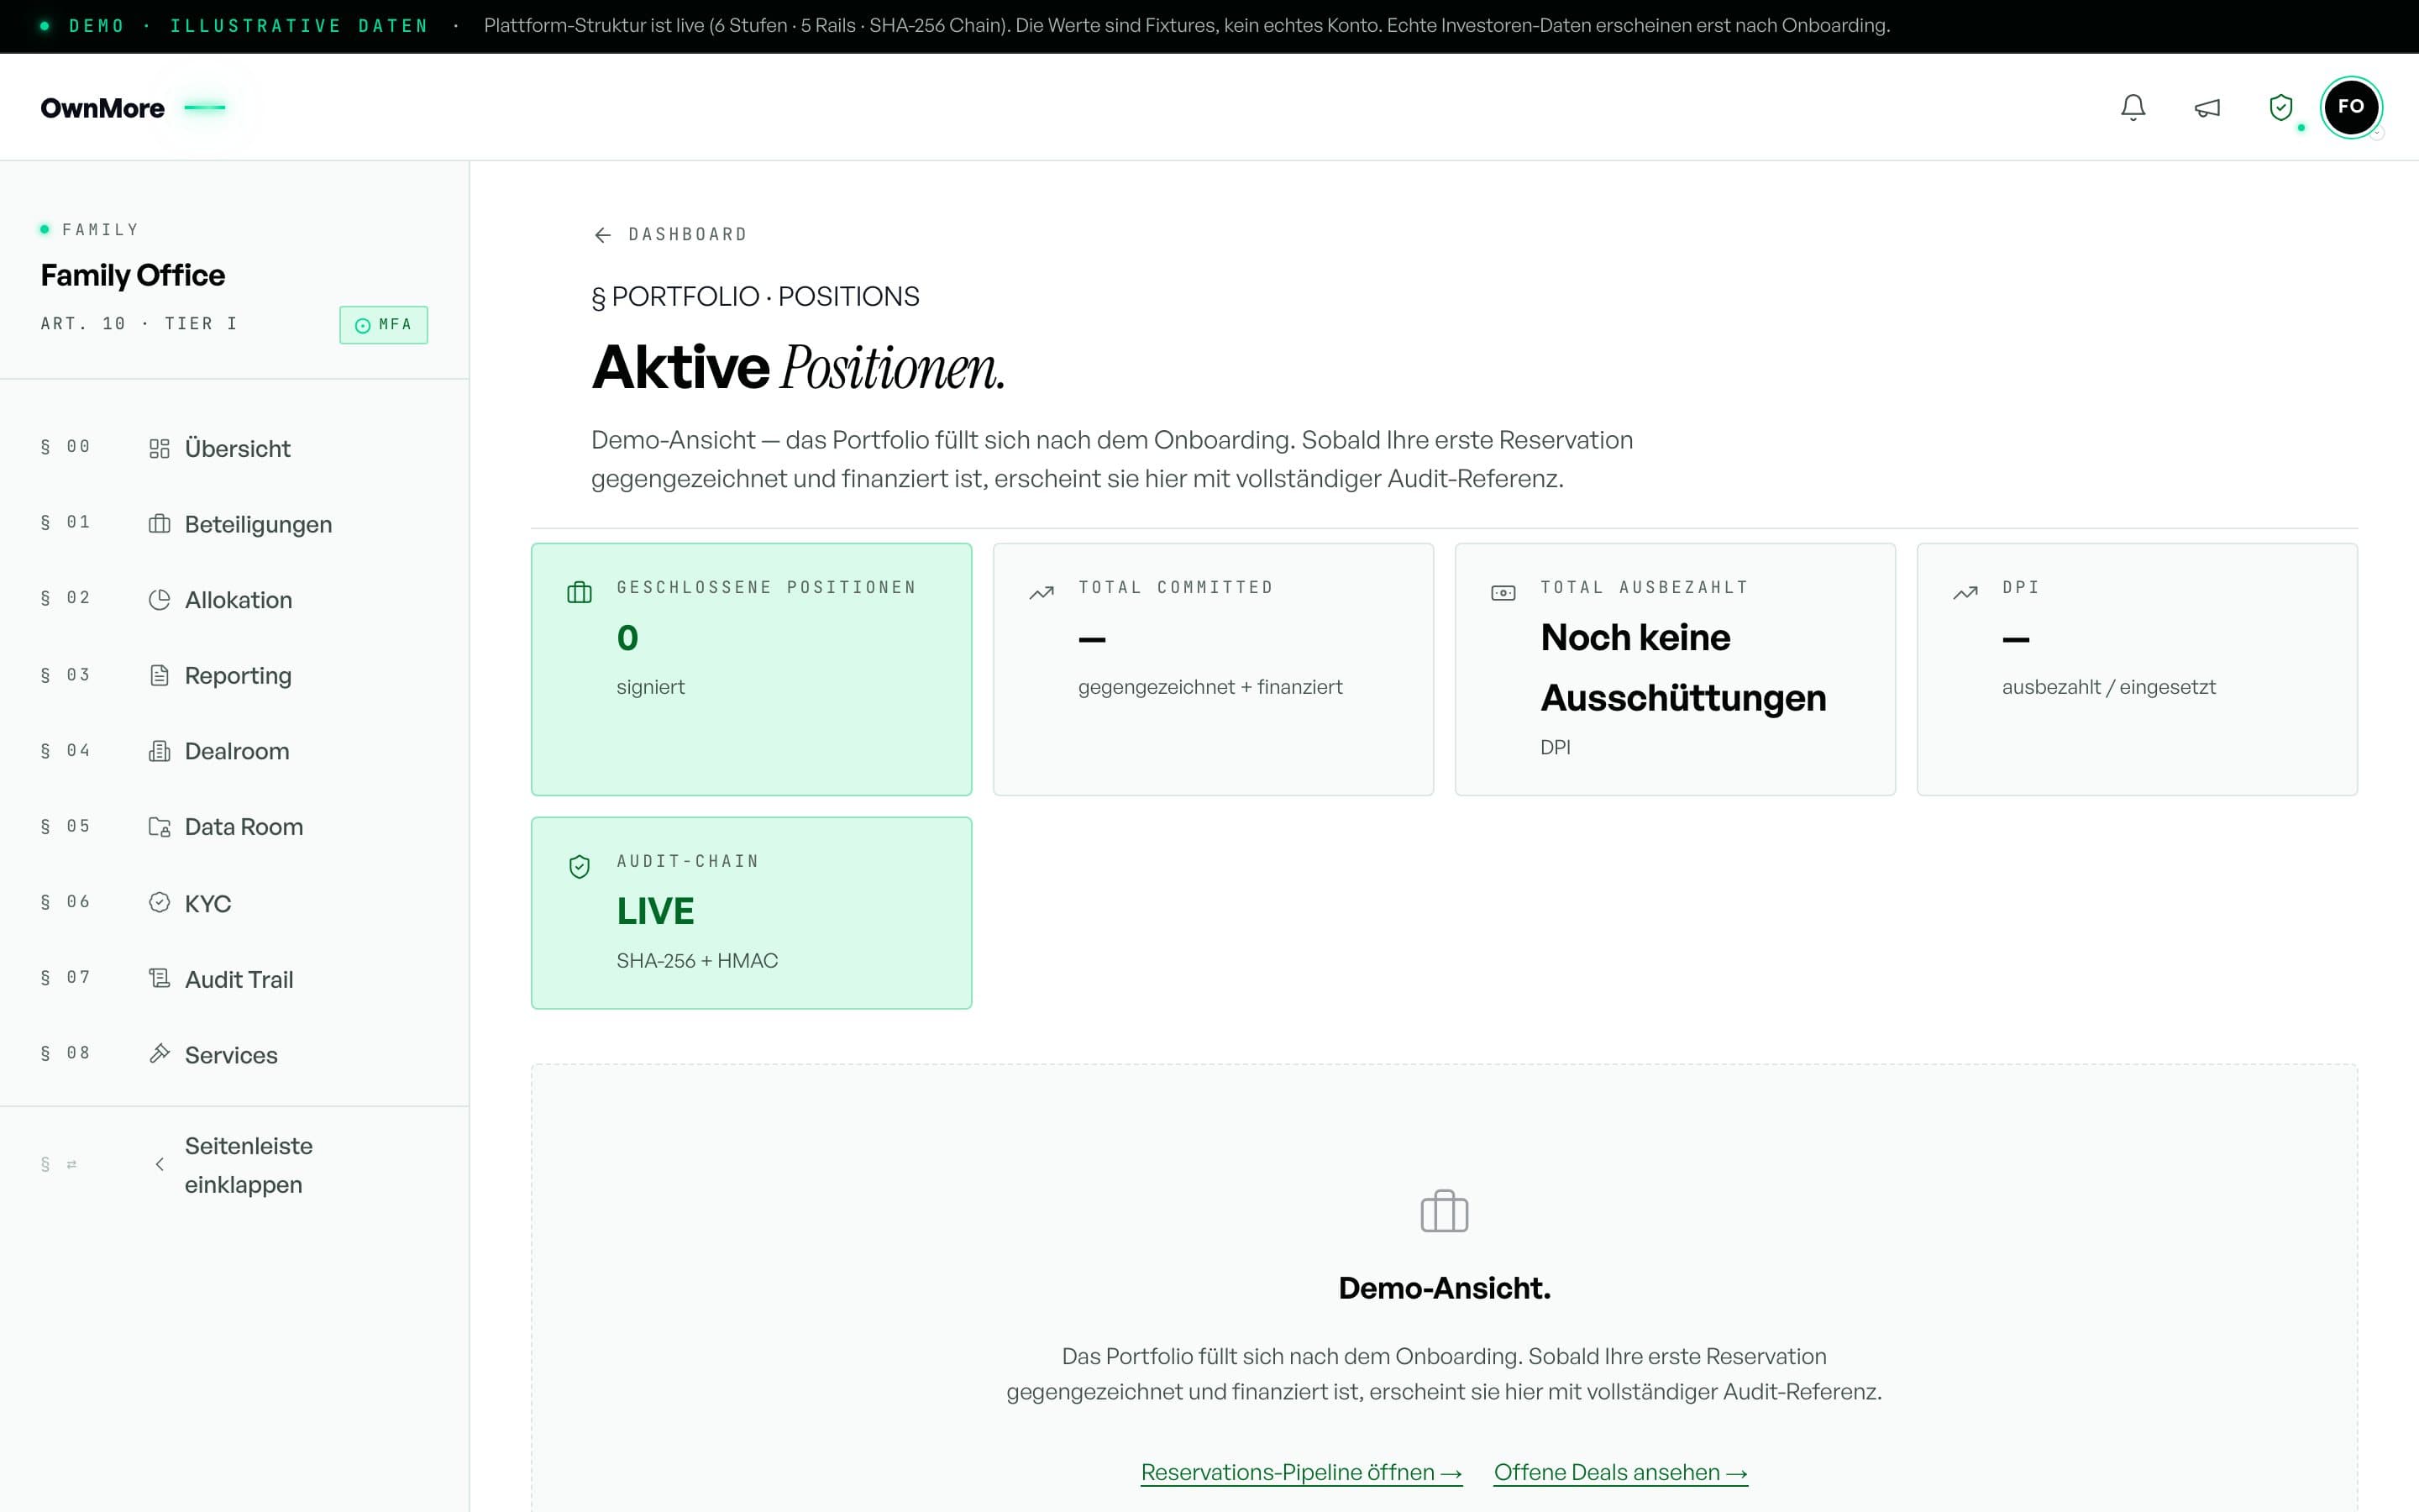This screenshot has height=1512, width=2419.
Task: Click 'Noch keine Ausschüttungen' text
Action: tap(1683, 667)
